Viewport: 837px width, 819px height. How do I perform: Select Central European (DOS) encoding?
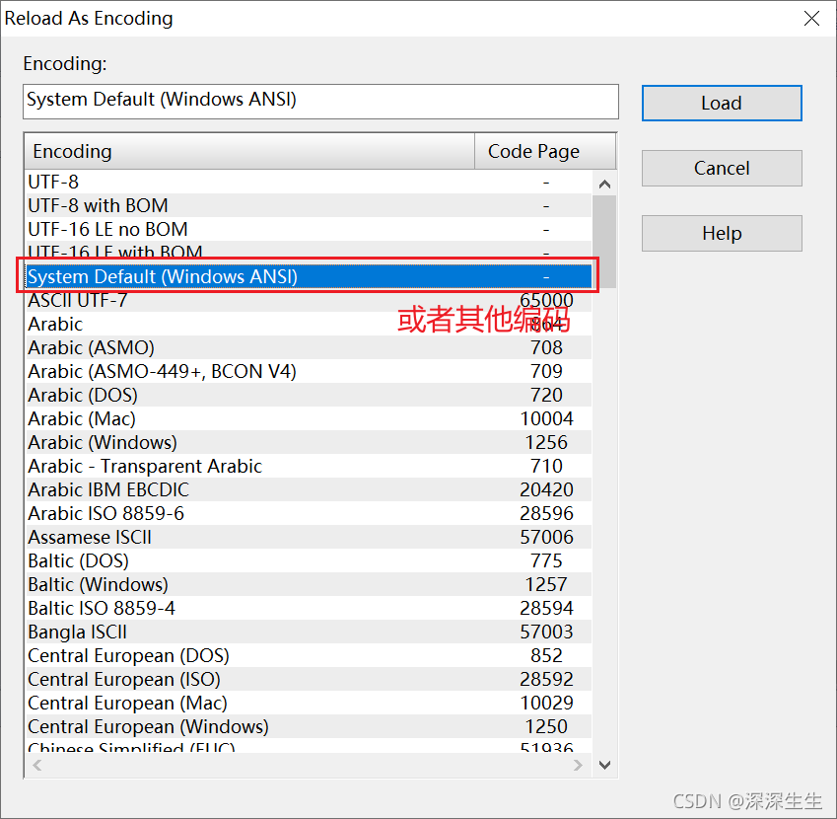(309, 655)
